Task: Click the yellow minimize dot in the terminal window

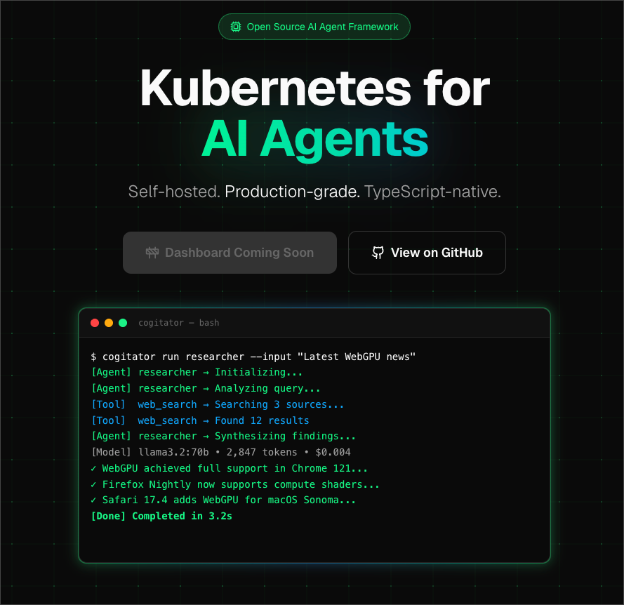Action: (109, 323)
